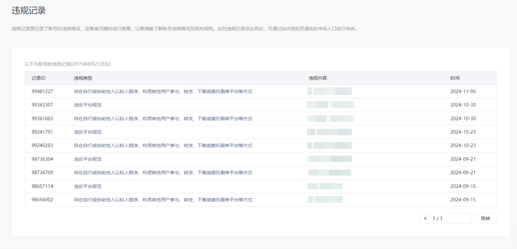517x249 pixels.
Task: Open violation type link for record 99481227
Action: click(x=163, y=92)
